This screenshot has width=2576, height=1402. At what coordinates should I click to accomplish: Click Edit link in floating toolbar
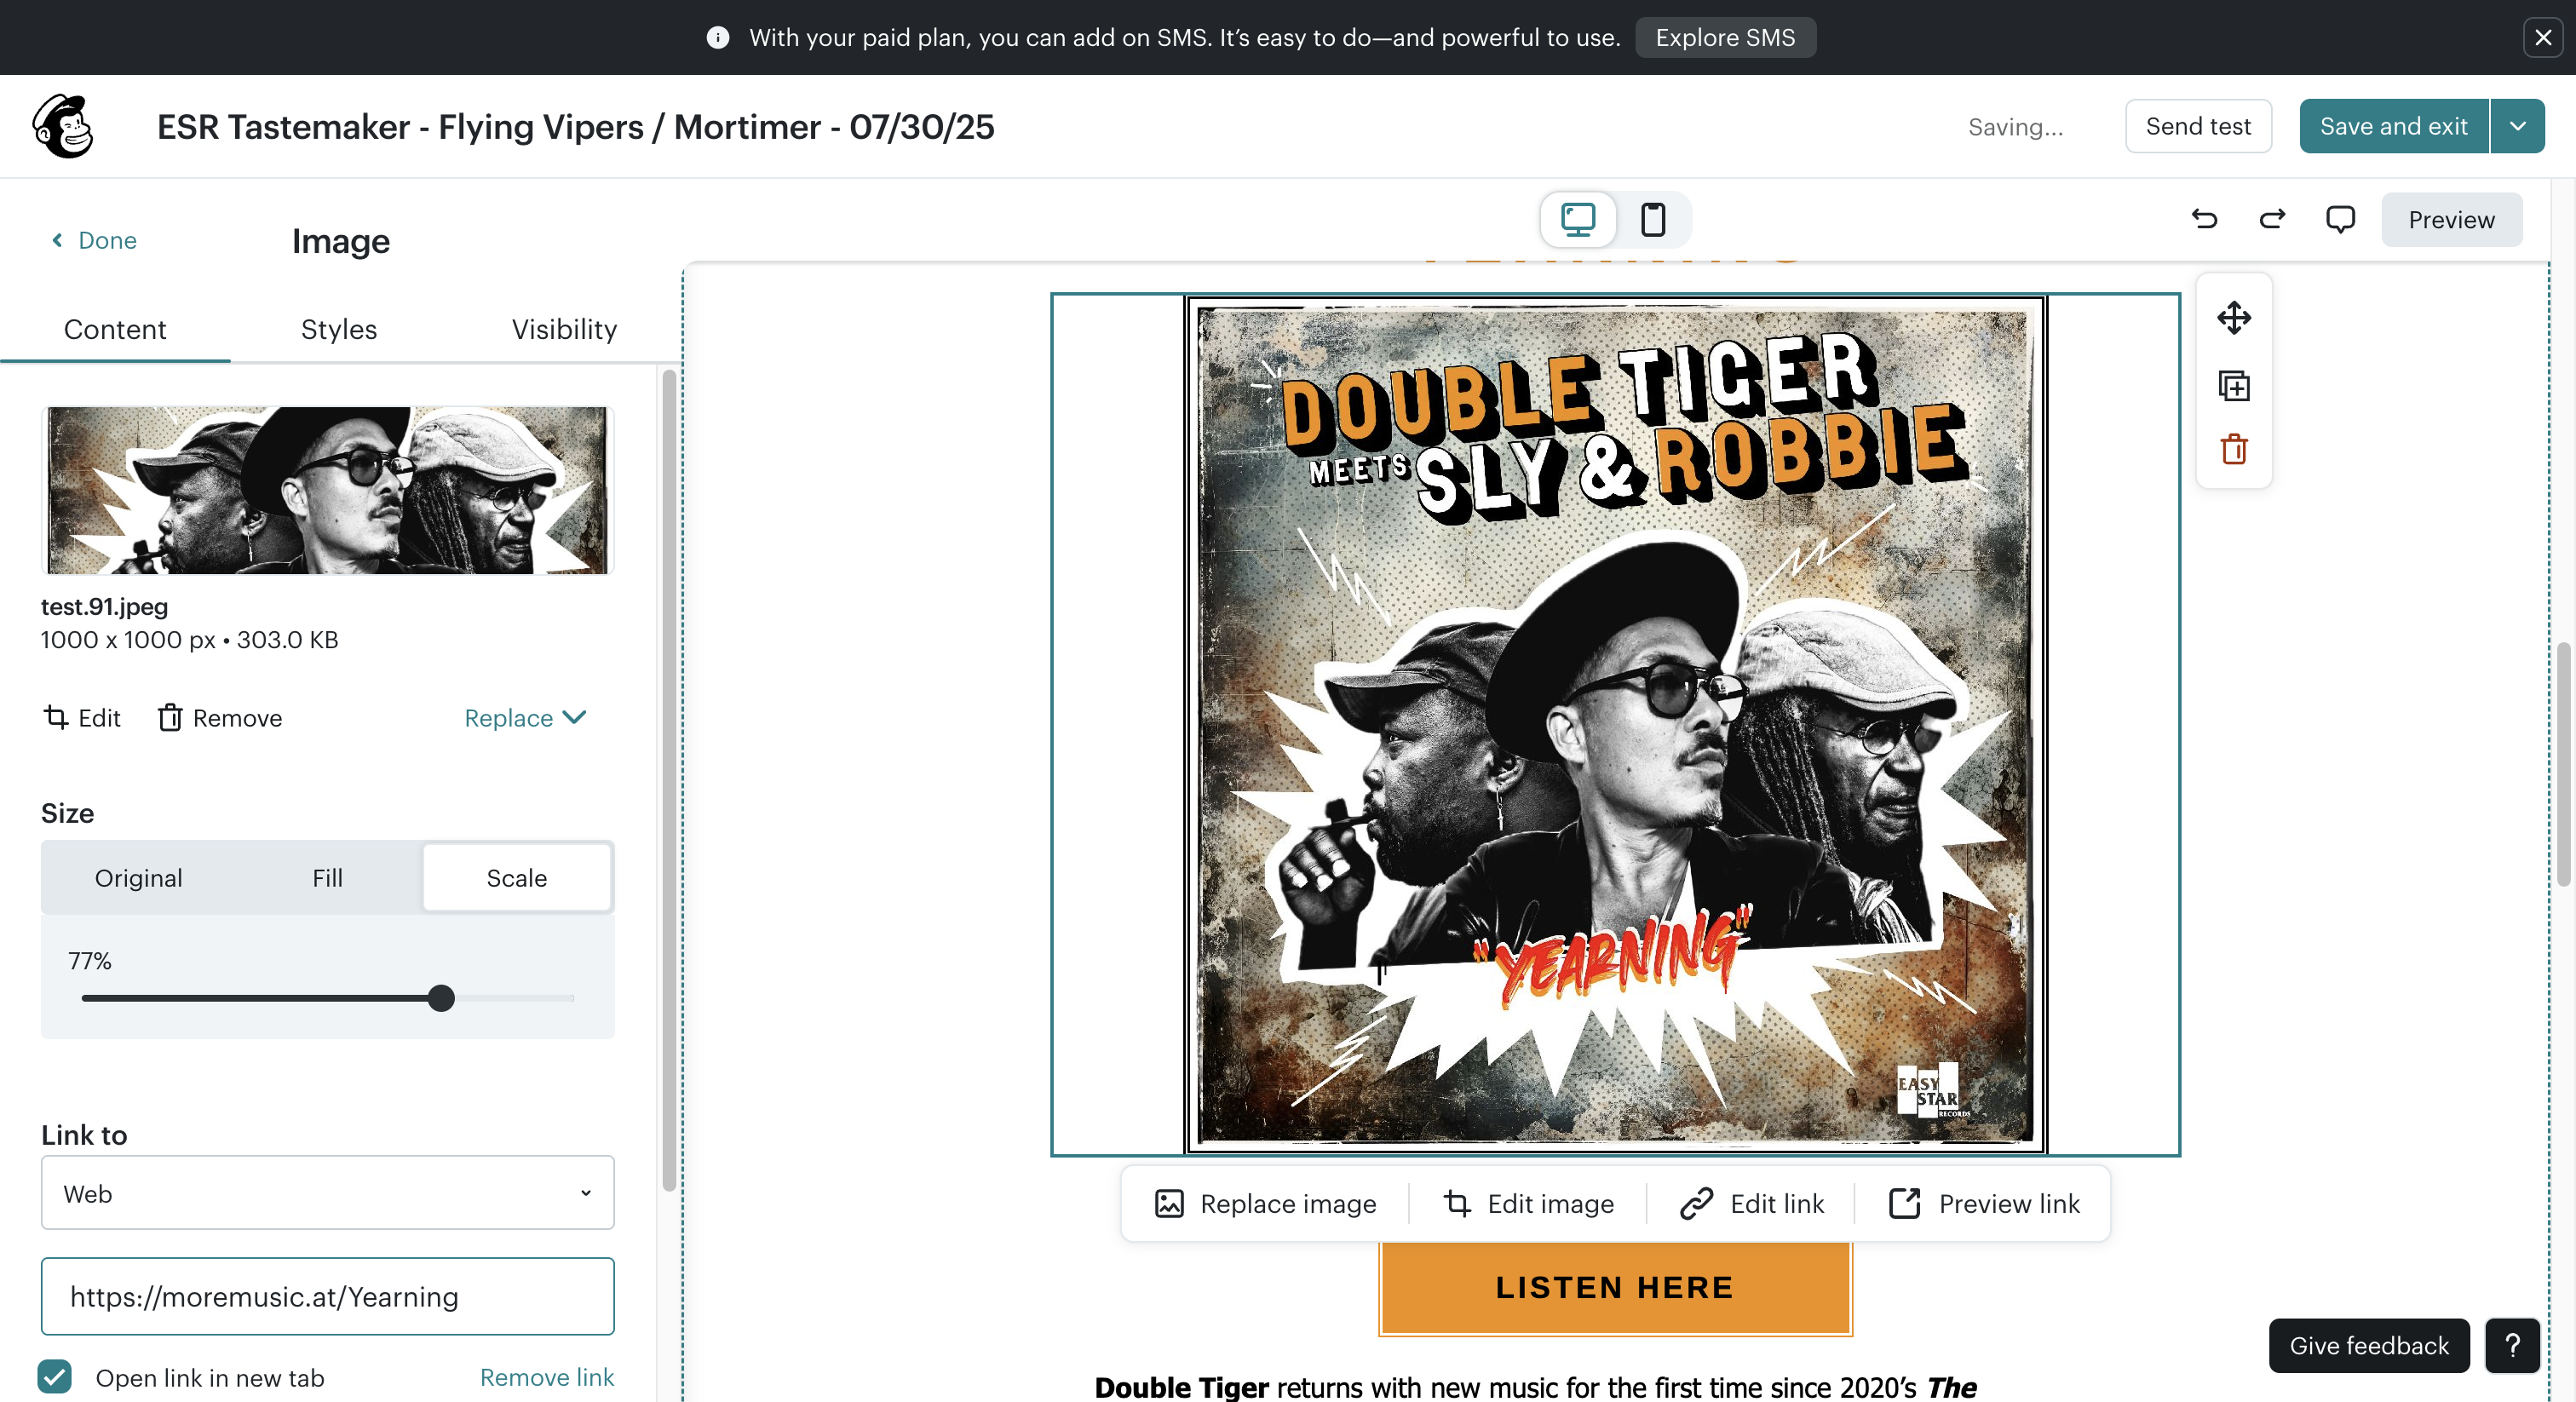pyautogui.click(x=1752, y=1204)
